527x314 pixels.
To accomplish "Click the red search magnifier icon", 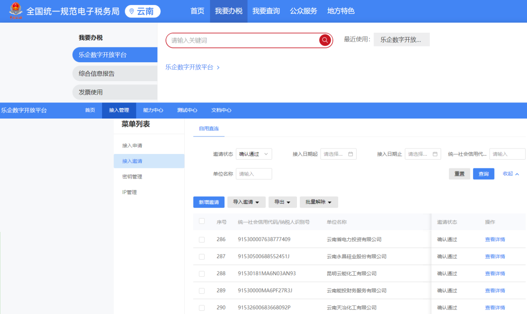I will point(325,41).
